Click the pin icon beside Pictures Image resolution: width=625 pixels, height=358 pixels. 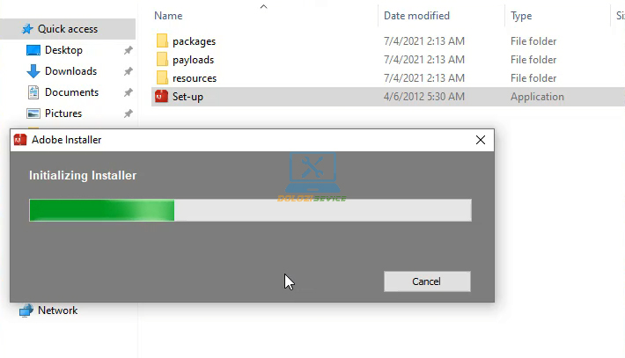coord(128,113)
